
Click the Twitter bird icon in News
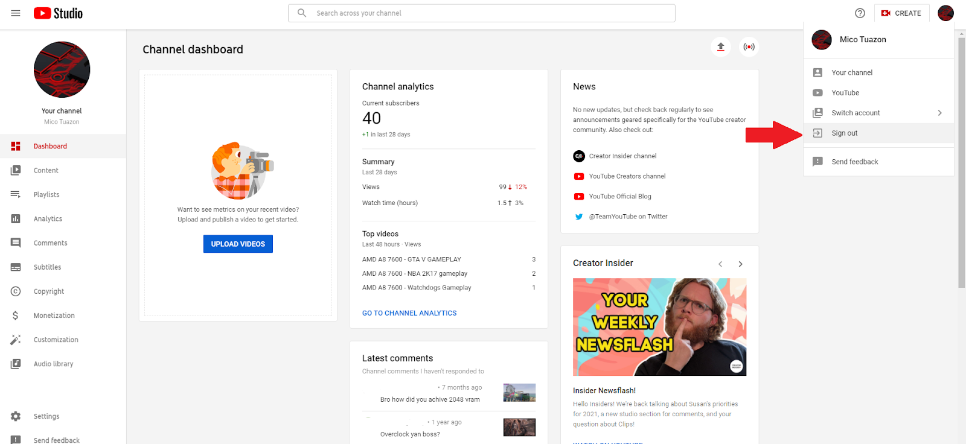[579, 217]
